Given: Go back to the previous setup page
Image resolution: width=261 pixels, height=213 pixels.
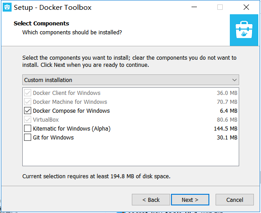Looking at the screenshot, I should pos(151,200).
